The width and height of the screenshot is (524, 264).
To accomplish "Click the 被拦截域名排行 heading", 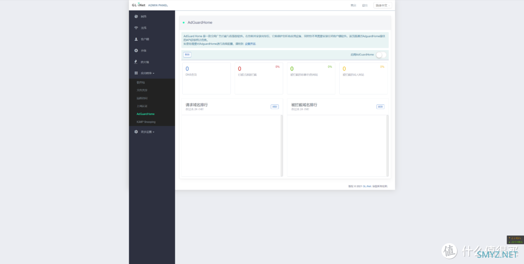I will click(x=304, y=105).
